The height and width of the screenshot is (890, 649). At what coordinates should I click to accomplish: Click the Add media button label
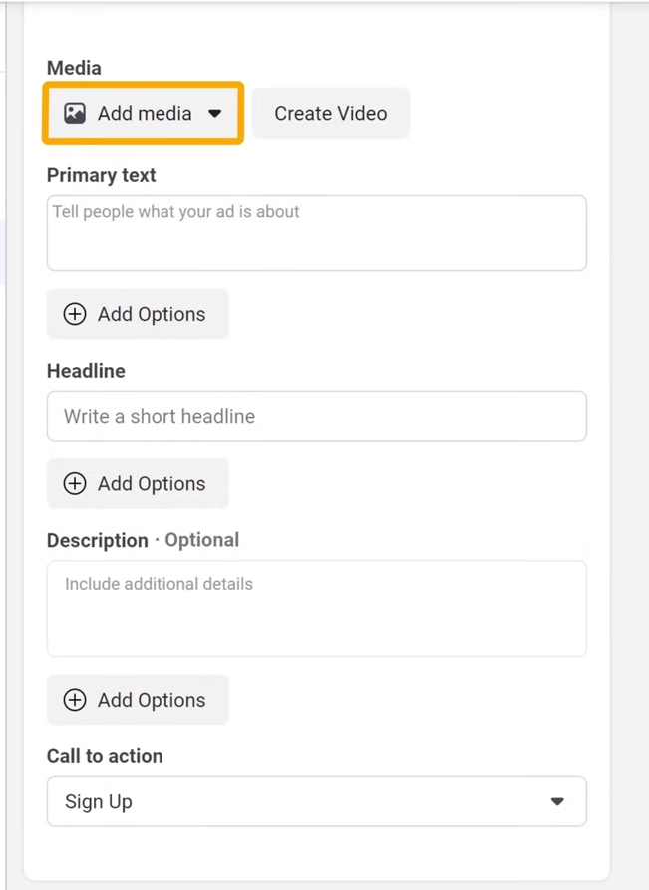pos(145,113)
